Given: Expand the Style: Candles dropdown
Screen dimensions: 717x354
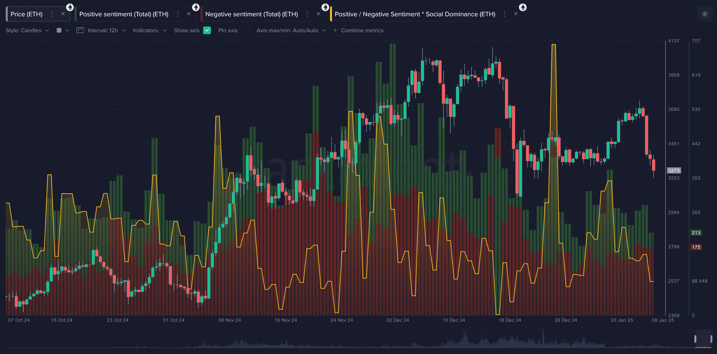Looking at the screenshot, I should pyautogui.click(x=27, y=30).
